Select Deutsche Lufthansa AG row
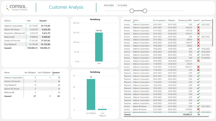Screen dimensions: 216x121 14,33
